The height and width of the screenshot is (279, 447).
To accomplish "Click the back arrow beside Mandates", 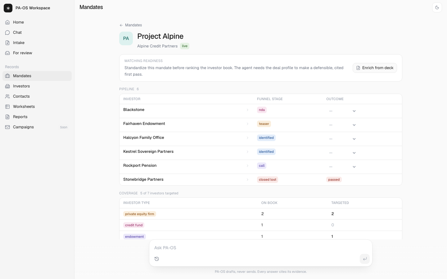I will (x=121, y=25).
